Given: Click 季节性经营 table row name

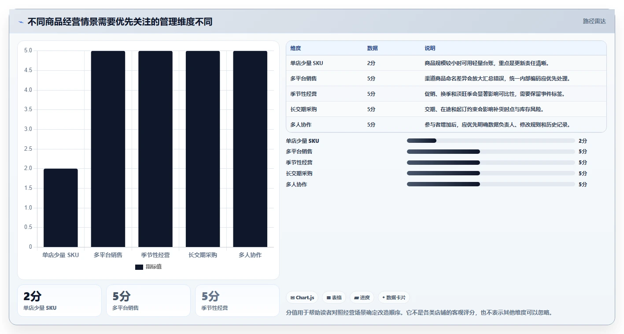Looking at the screenshot, I should (303, 94).
